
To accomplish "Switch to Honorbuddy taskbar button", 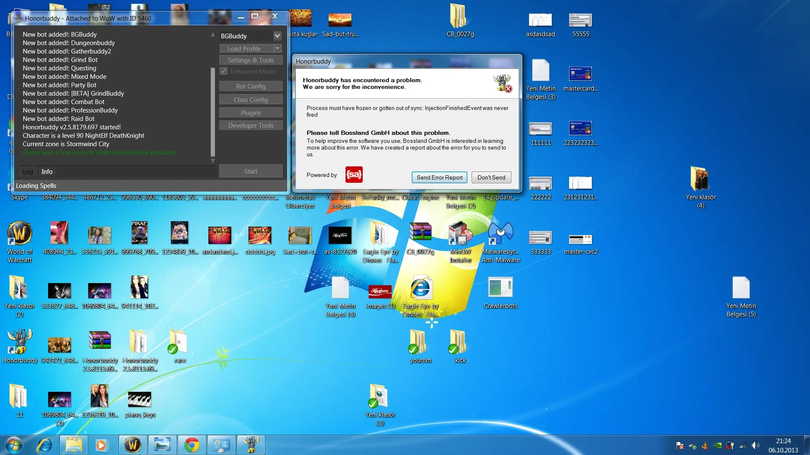I will click(251, 445).
